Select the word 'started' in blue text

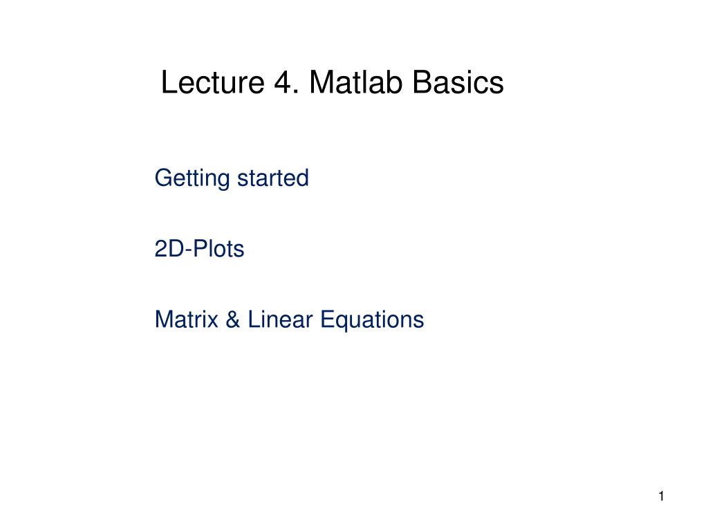[273, 178]
